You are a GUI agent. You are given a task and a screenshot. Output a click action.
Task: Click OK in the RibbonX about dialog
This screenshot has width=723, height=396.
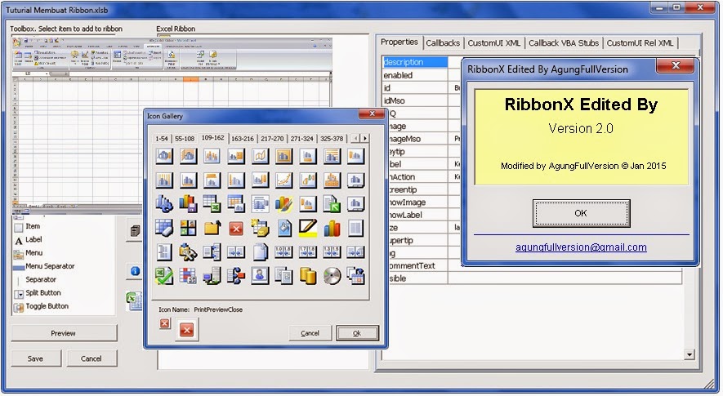tap(581, 213)
